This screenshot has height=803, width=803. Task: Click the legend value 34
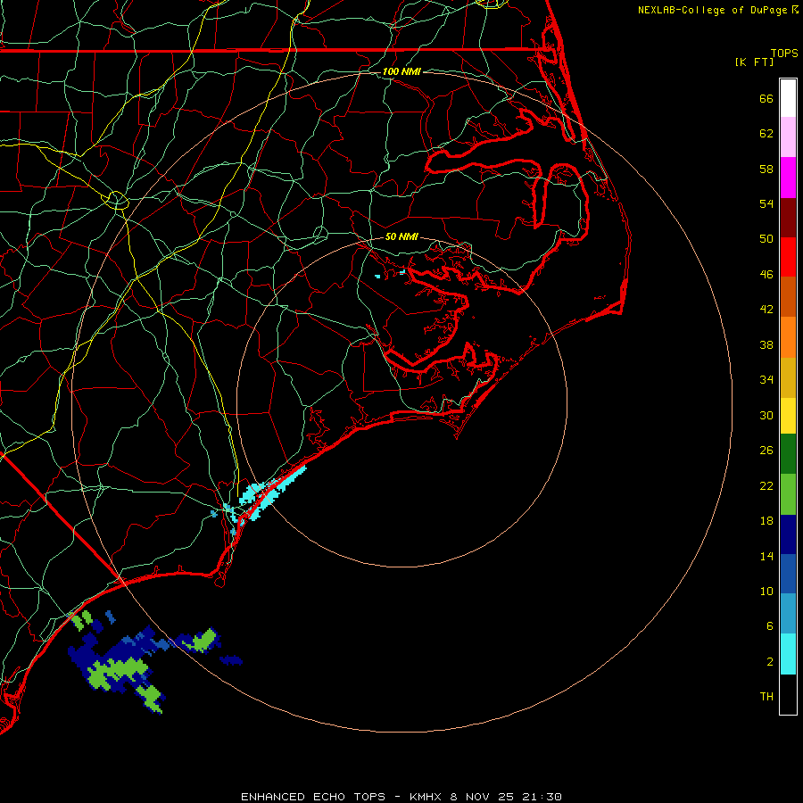pyautogui.click(x=766, y=380)
